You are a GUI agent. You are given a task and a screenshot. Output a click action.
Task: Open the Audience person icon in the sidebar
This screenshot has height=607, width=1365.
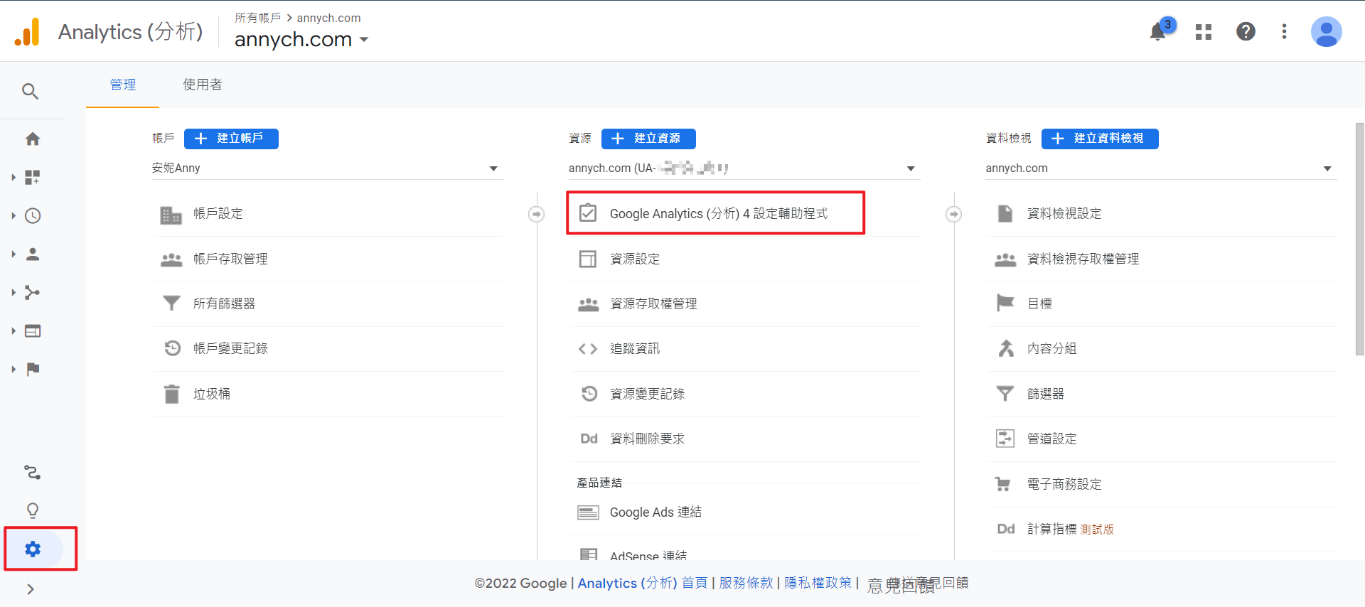point(33,254)
